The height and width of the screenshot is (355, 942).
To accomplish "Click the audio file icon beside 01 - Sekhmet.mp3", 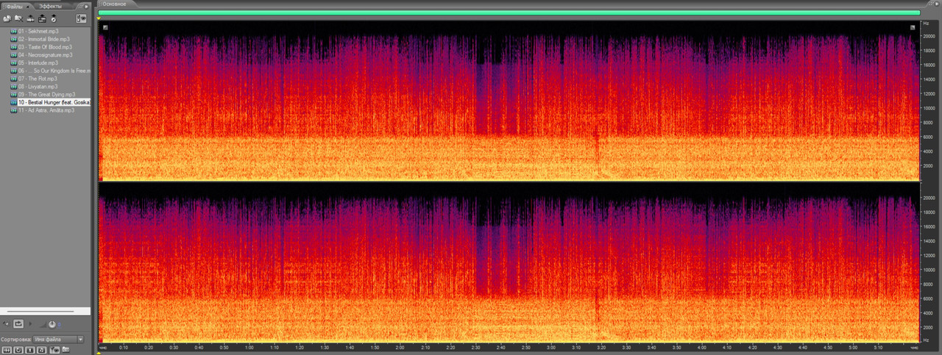I will pos(13,32).
